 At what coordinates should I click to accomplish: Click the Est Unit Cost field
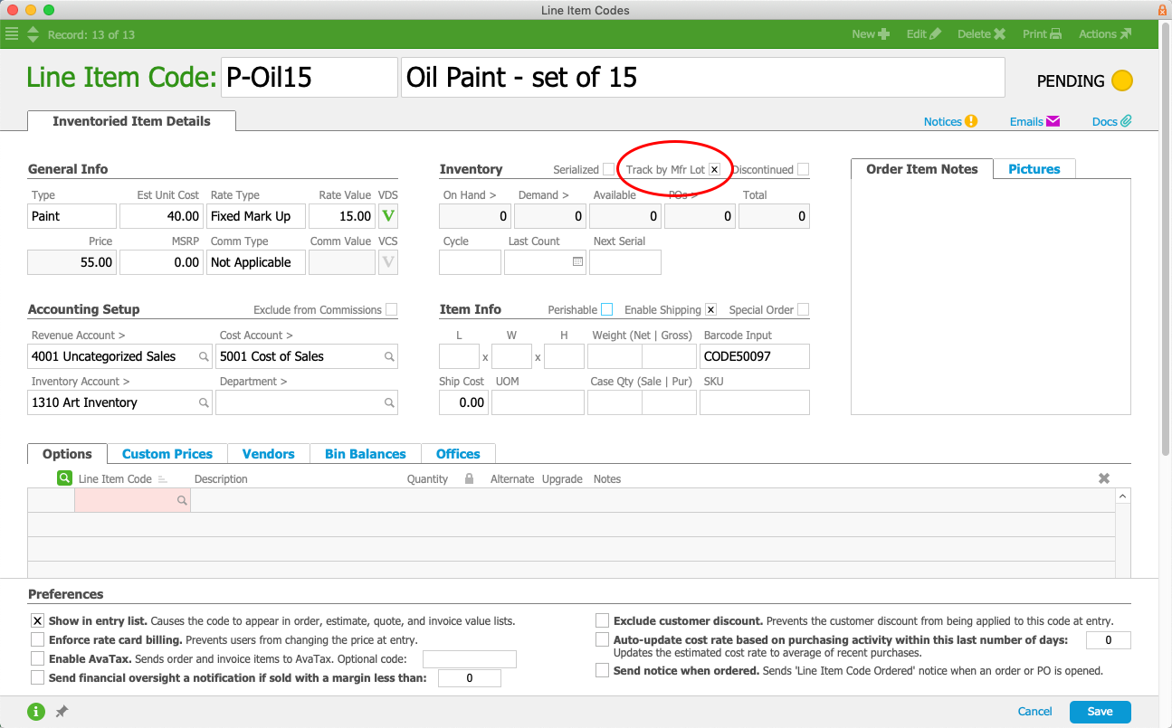point(161,216)
